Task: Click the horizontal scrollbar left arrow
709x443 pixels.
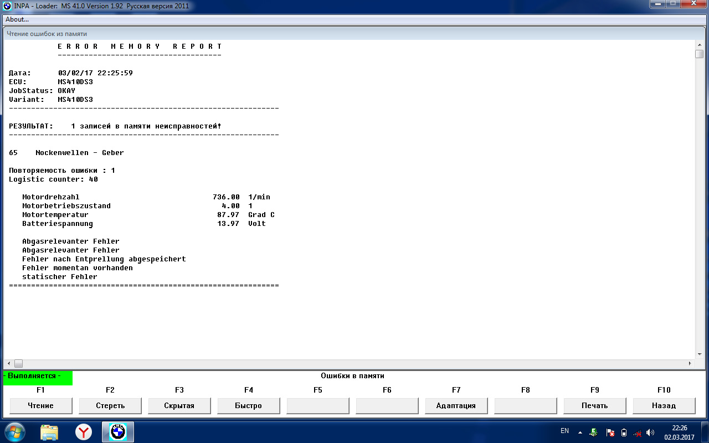Action: pos(9,363)
